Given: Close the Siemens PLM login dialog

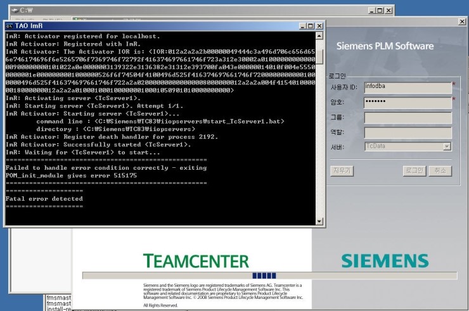Looking at the screenshot, I should (x=462, y=22).
